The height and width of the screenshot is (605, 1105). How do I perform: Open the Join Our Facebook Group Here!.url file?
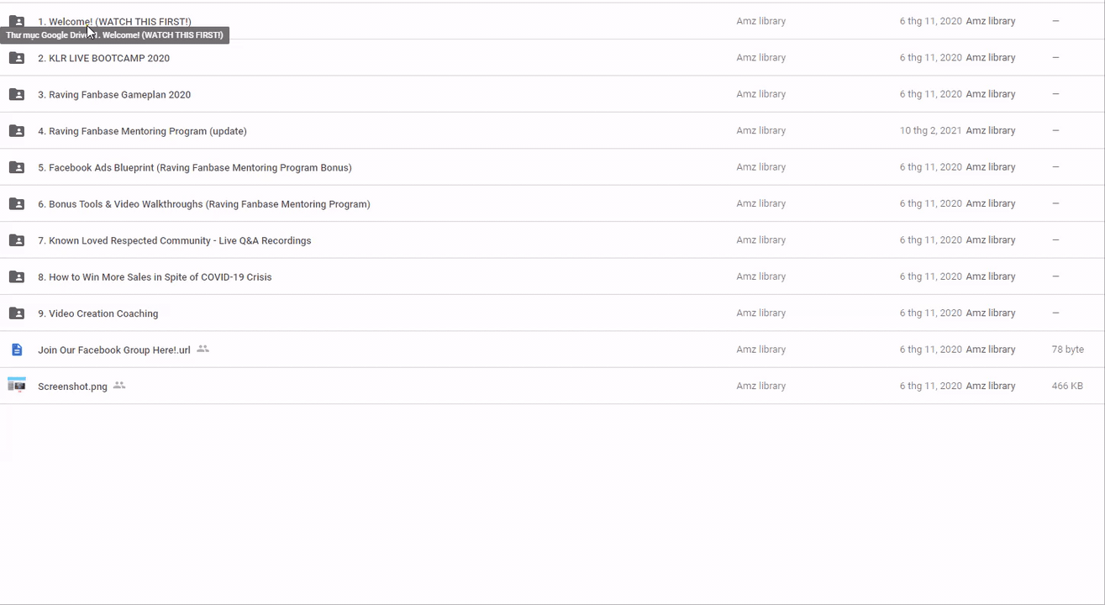(x=113, y=350)
